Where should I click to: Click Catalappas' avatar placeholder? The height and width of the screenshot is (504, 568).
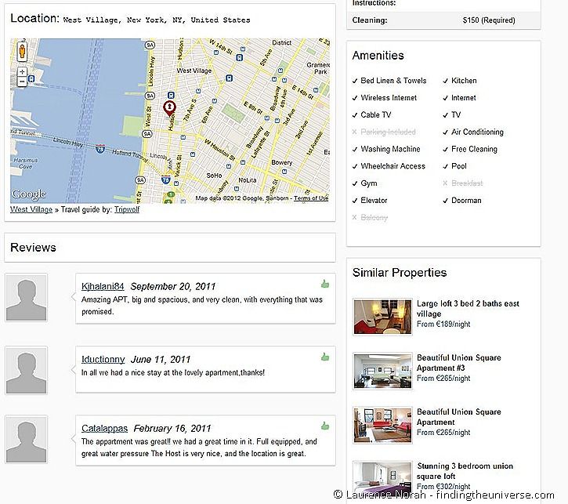(26, 440)
